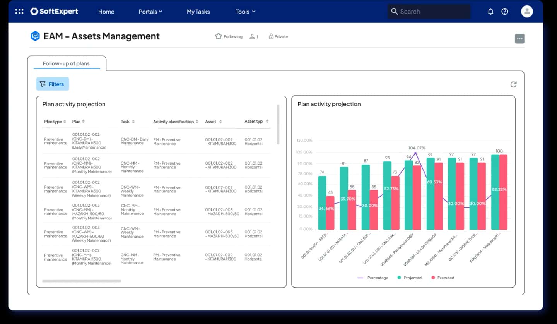Click the refresh icon above the chart
Screen dimensions: 557x324
click(x=513, y=84)
